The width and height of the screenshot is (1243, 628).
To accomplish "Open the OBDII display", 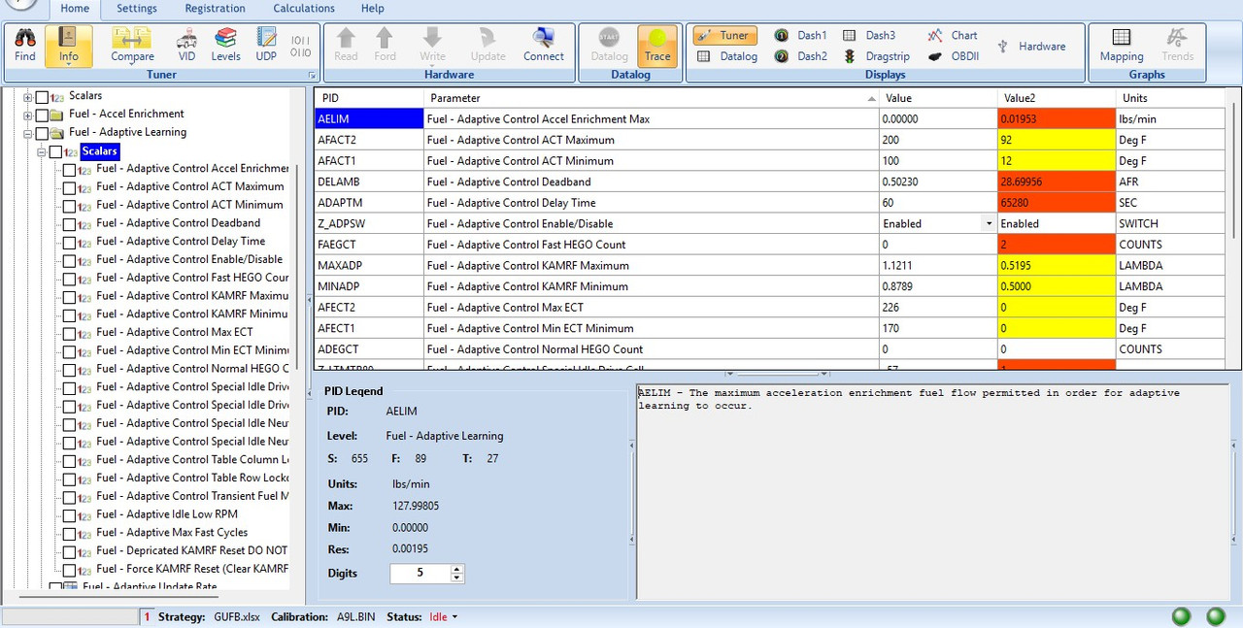I will 953,56.
